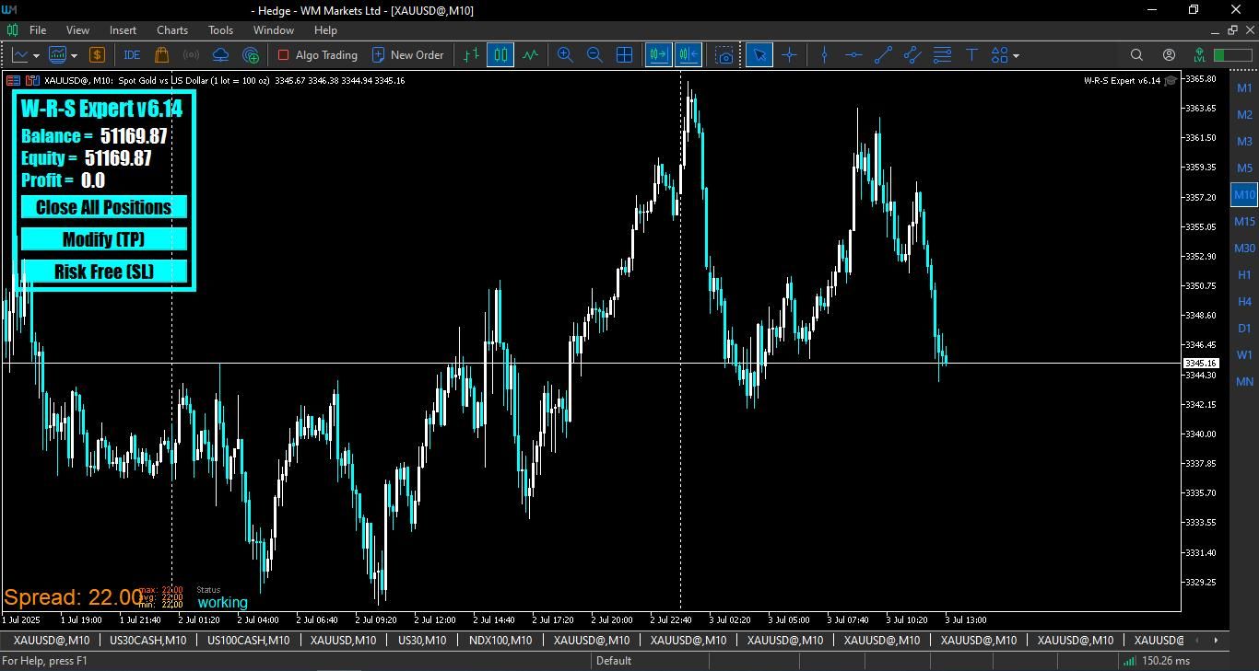Take a chart screenshot with camera icon
Image resolution: width=1259 pixels, height=671 pixels.
(x=724, y=55)
